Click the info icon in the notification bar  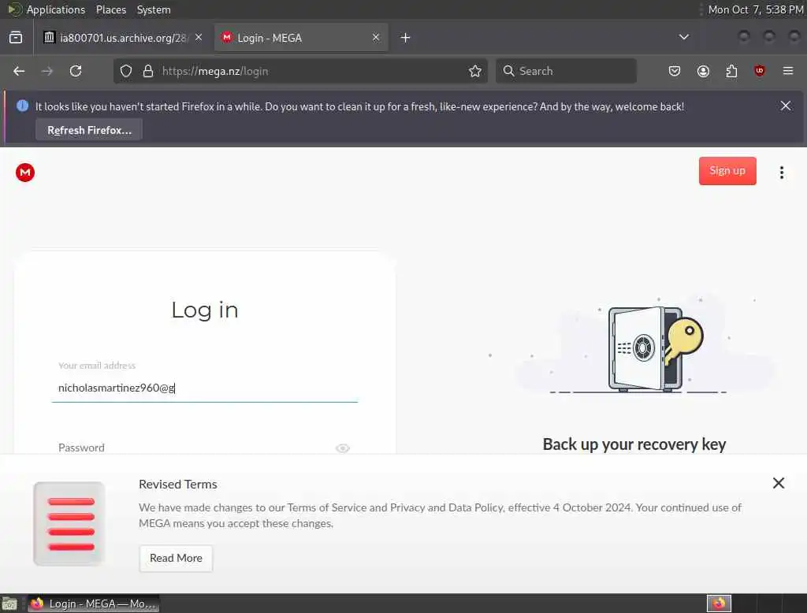(22, 106)
